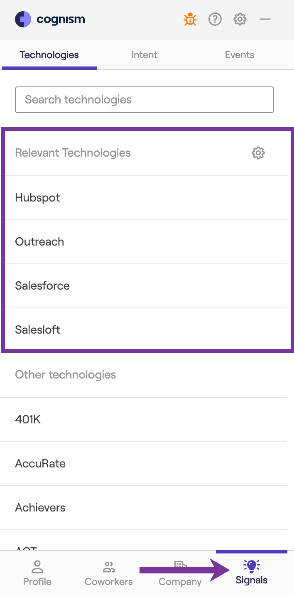Configure Relevant Technologies with gear icon

[x=258, y=153]
